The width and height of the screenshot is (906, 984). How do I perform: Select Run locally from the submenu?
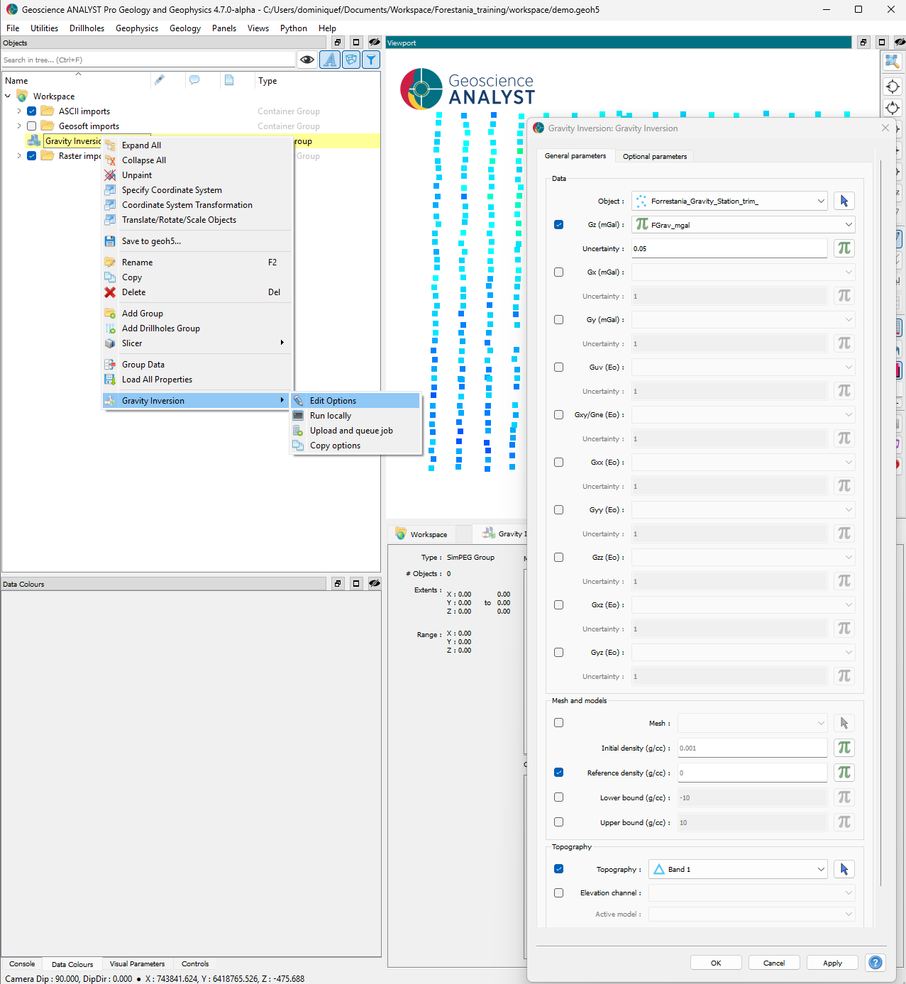(331, 416)
